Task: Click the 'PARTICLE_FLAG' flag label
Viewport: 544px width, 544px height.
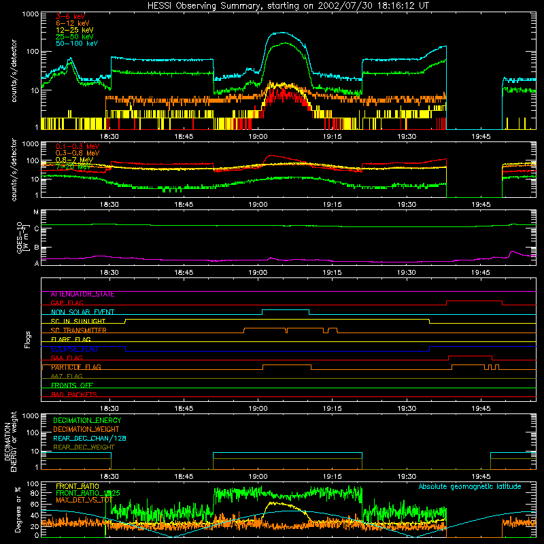Action: (76, 367)
